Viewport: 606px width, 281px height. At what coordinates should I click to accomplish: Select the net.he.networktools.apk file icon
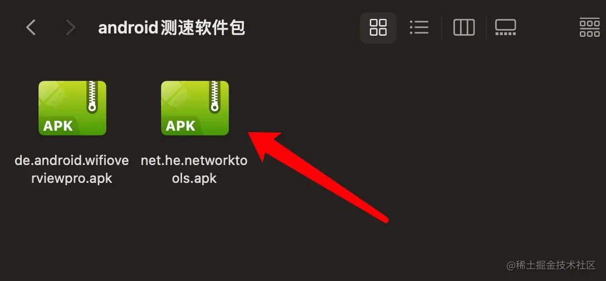[195, 108]
